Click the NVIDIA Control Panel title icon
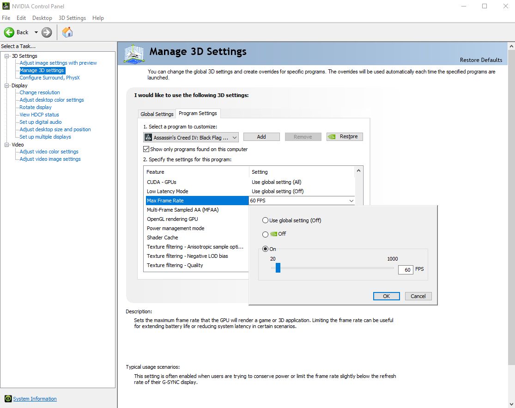 pyautogui.click(x=6, y=6)
